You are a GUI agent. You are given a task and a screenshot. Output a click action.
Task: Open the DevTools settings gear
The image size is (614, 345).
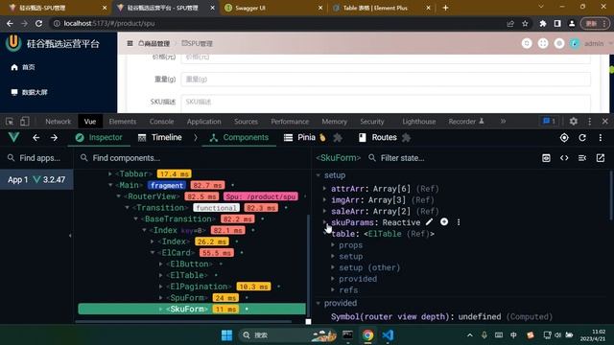pos(574,122)
